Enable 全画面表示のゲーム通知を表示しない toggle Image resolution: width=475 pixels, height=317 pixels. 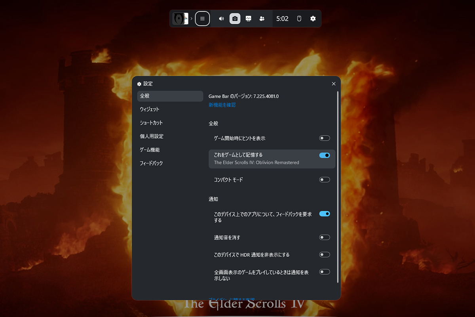pos(325,272)
